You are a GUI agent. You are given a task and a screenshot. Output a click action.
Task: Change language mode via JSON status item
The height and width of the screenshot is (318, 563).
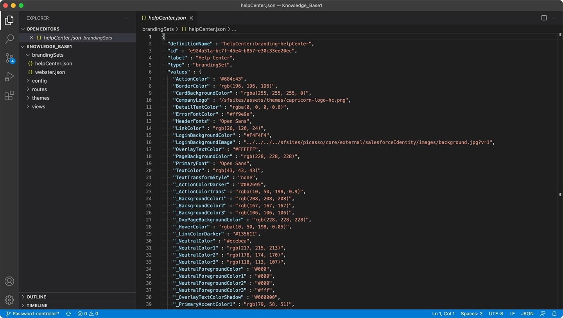coord(527,314)
